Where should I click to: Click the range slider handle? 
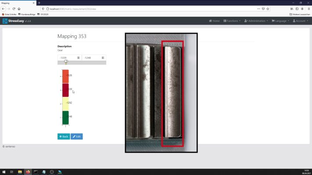(66, 62)
